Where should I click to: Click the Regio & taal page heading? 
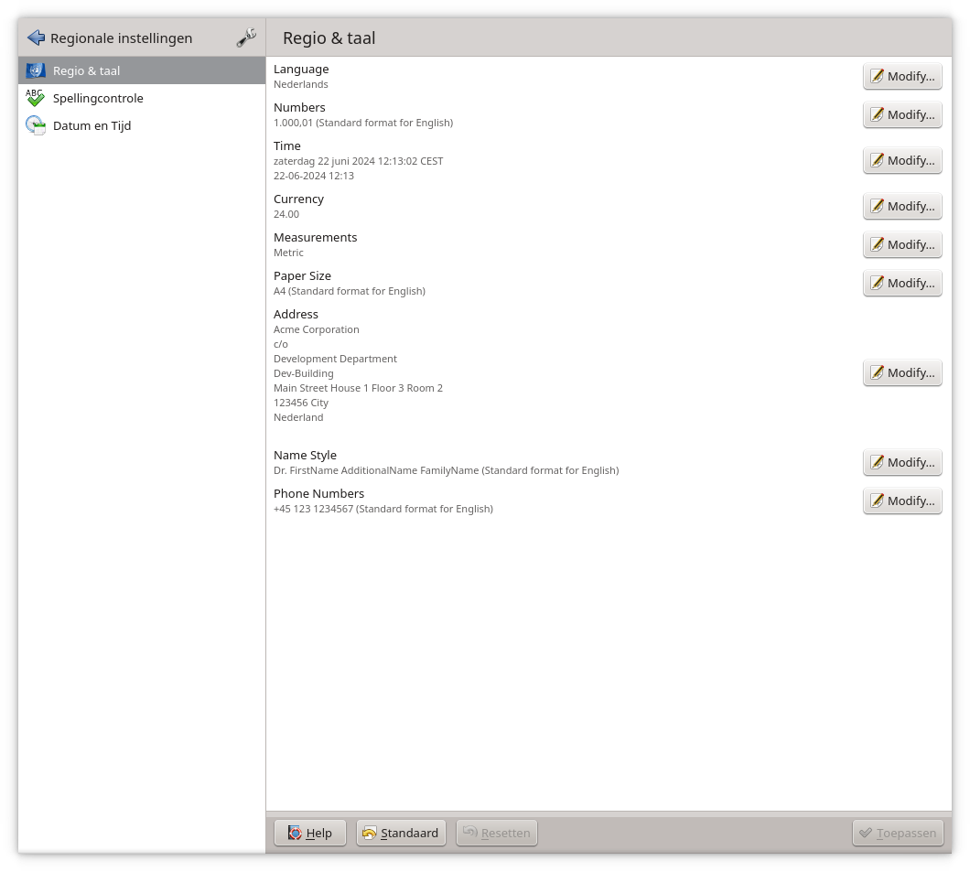pyautogui.click(x=329, y=38)
